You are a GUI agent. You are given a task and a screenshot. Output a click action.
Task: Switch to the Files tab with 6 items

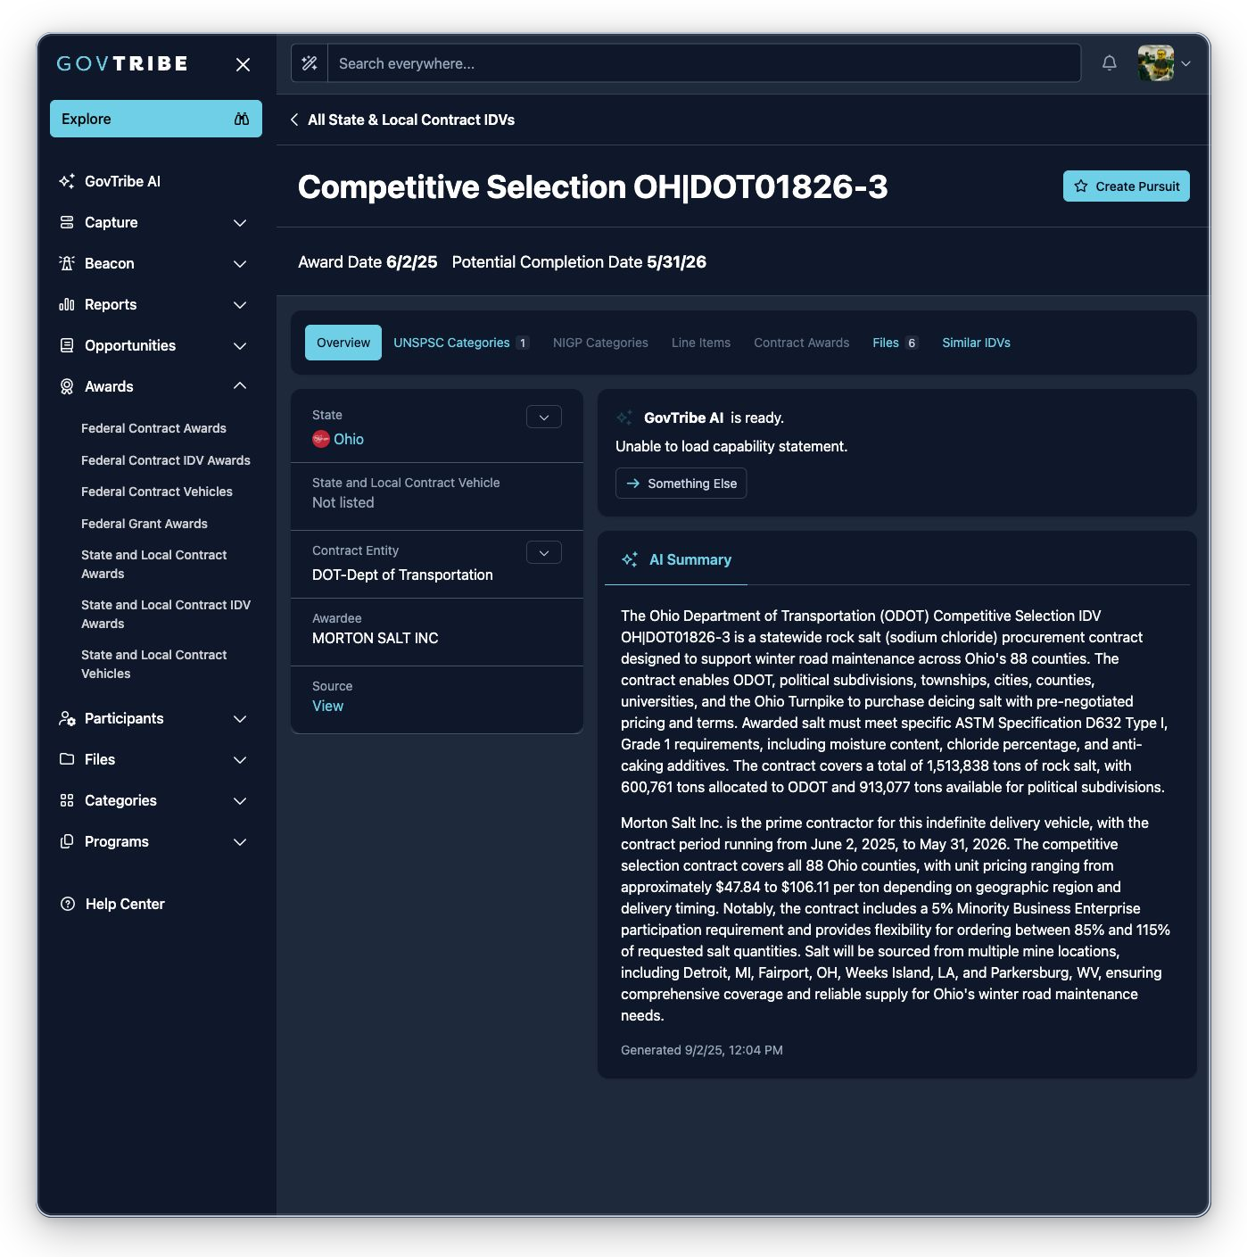[895, 343]
